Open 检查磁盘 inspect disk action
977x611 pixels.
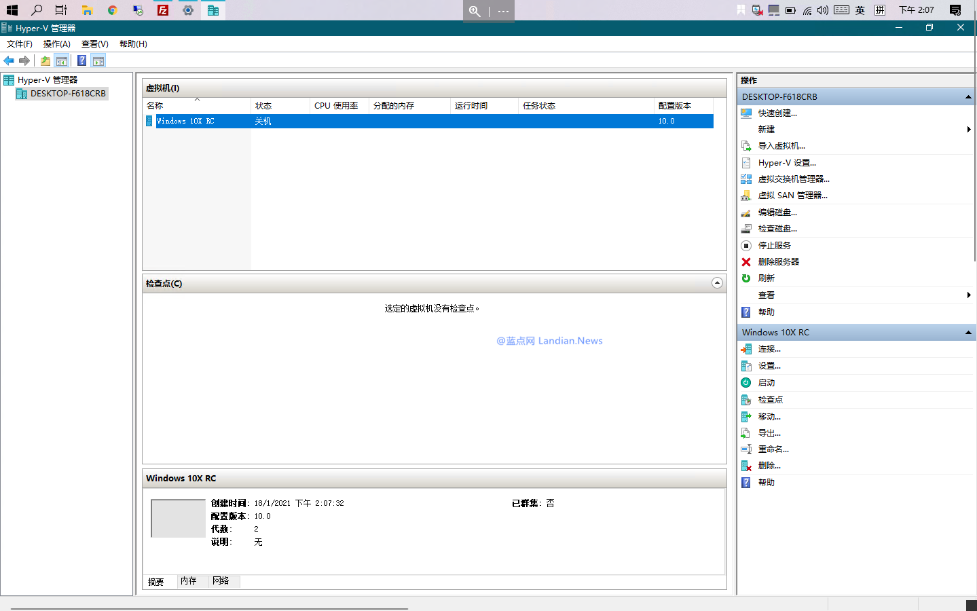pos(777,229)
